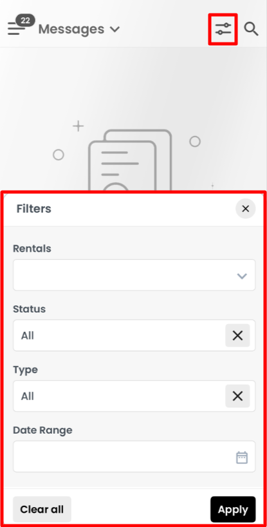The width and height of the screenshot is (267, 527).
Task: Clear the Status filter value
Action: pyautogui.click(x=237, y=336)
